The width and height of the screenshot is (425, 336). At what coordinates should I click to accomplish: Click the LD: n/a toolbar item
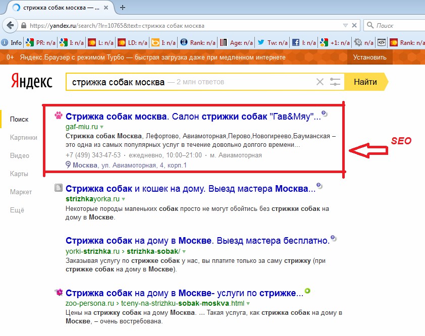132,42
